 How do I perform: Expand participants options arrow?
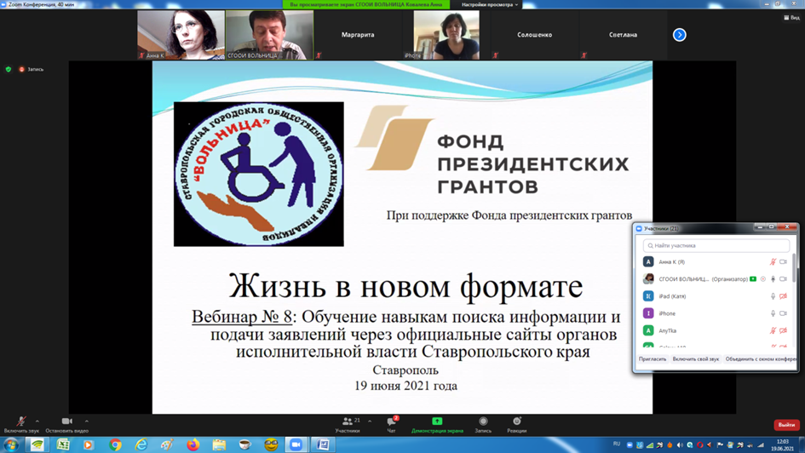(370, 421)
